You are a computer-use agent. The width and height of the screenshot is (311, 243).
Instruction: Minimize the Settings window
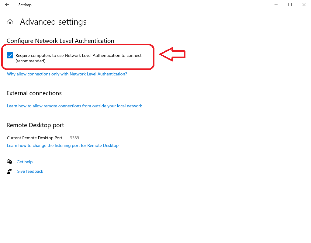click(276, 5)
